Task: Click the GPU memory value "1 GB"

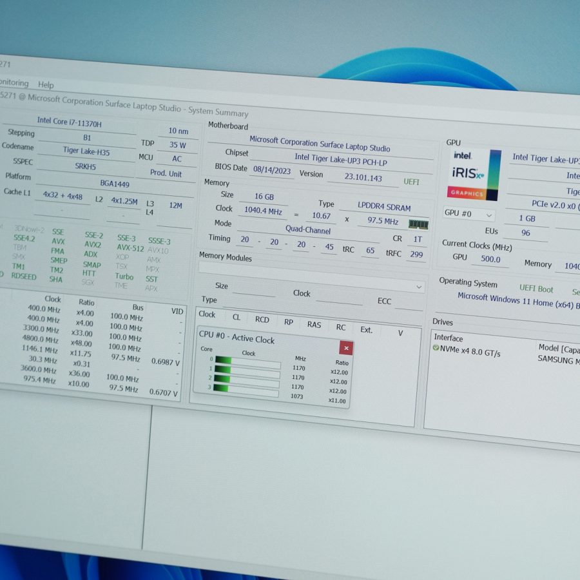Action: (x=527, y=218)
